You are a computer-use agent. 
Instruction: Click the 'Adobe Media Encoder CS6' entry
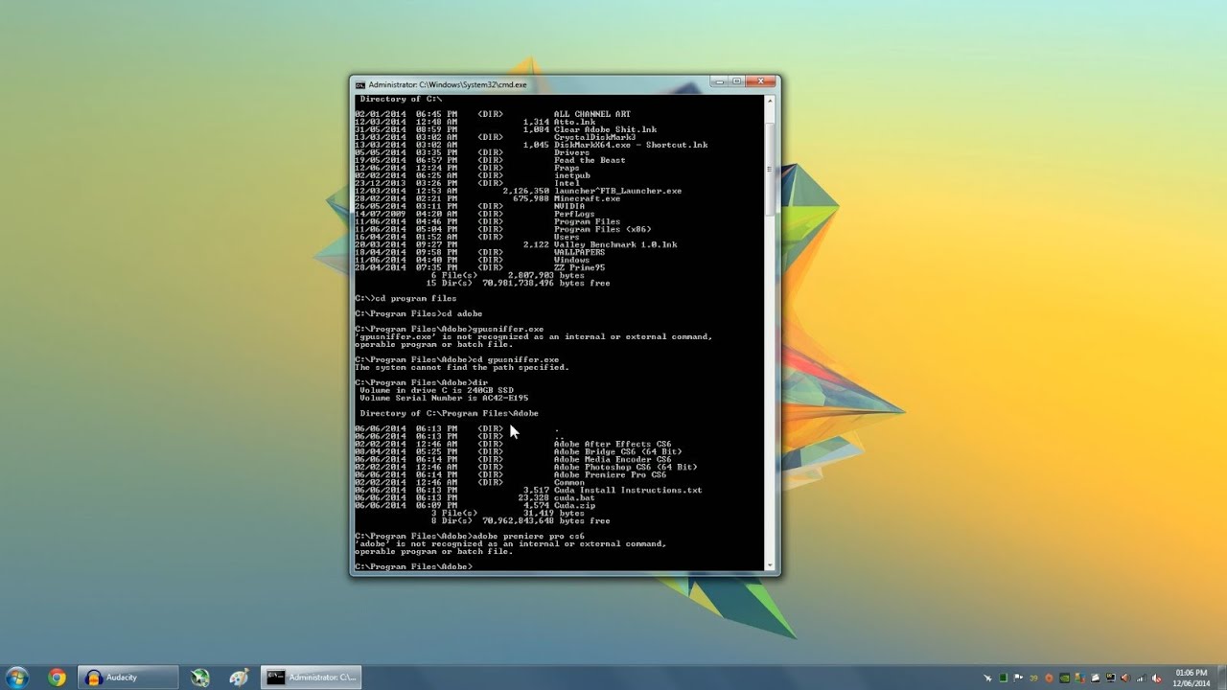pos(613,459)
